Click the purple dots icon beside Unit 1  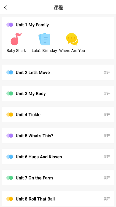click(x=10, y=25)
